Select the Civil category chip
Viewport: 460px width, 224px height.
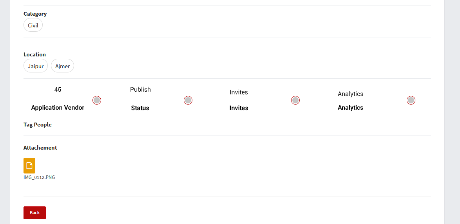click(33, 25)
